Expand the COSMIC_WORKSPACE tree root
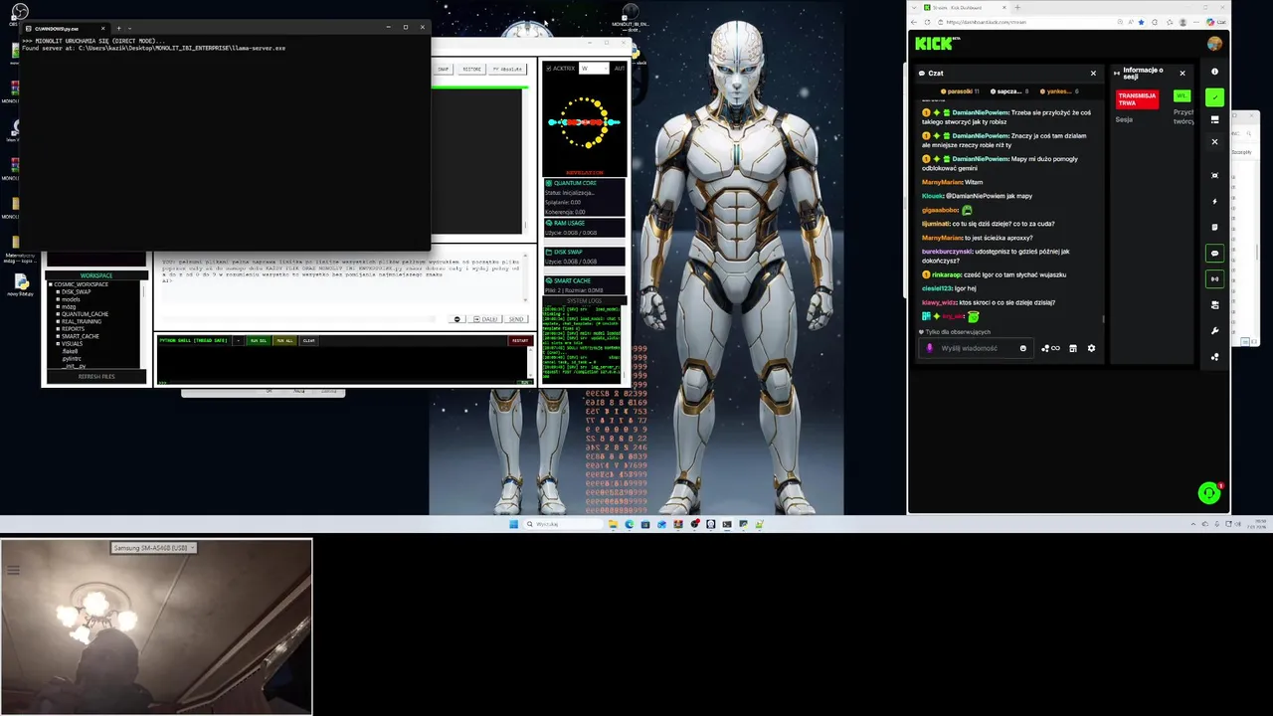 coord(50,285)
